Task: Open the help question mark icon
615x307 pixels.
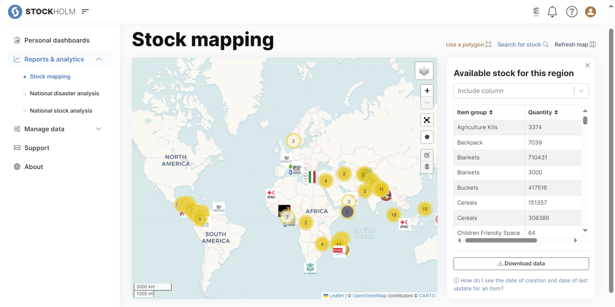Action: pos(571,12)
